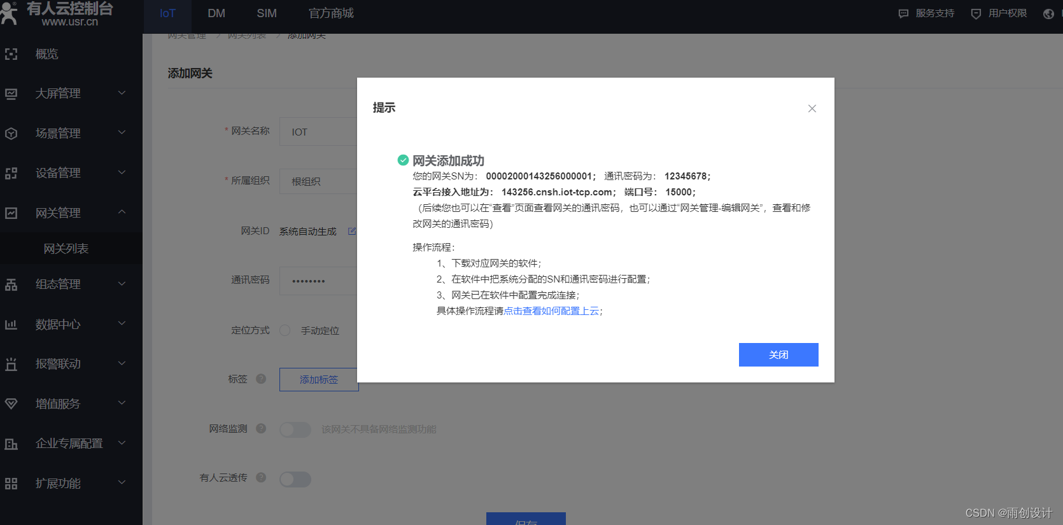
Task: Click the globe language icon
Action: (1048, 14)
